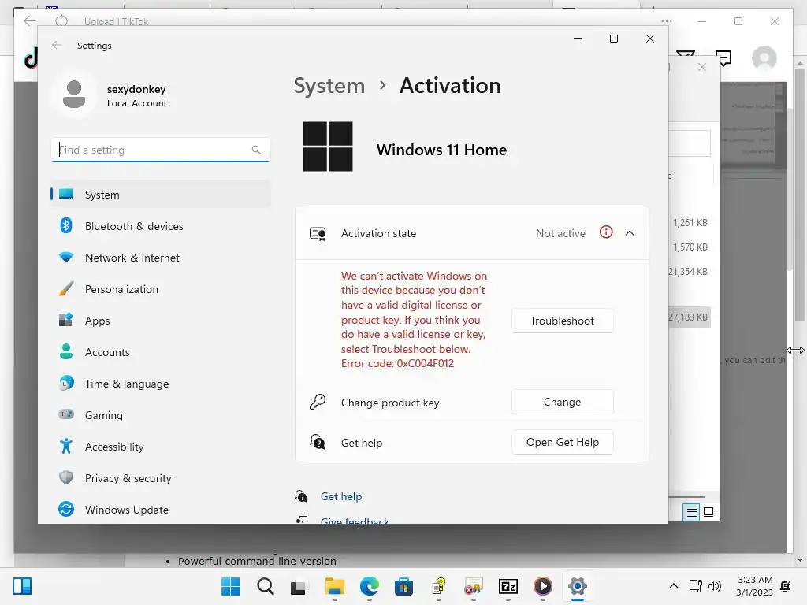Open the browser three-dots menu

pyautogui.click(x=667, y=21)
